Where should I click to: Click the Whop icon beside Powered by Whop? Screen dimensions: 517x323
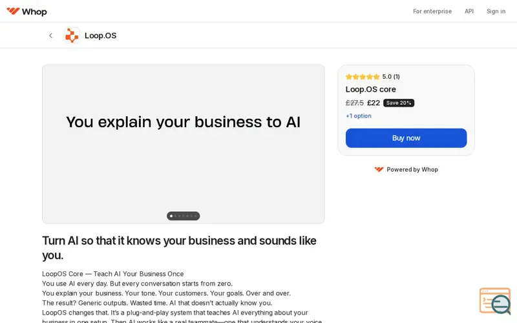tap(379, 169)
